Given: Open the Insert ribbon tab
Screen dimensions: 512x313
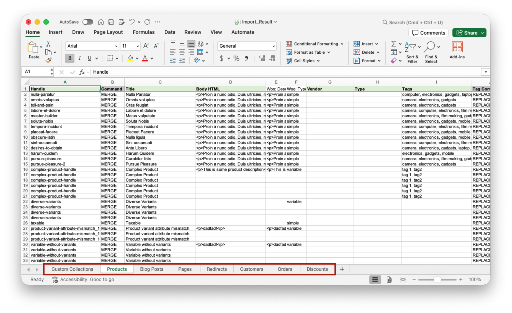Looking at the screenshot, I should pyautogui.click(x=56, y=32).
